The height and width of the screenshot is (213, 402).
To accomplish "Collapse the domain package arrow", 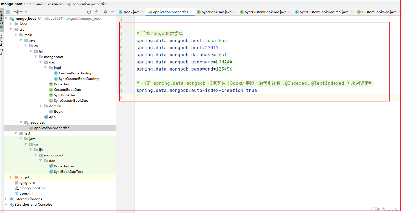I will [41, 106].
